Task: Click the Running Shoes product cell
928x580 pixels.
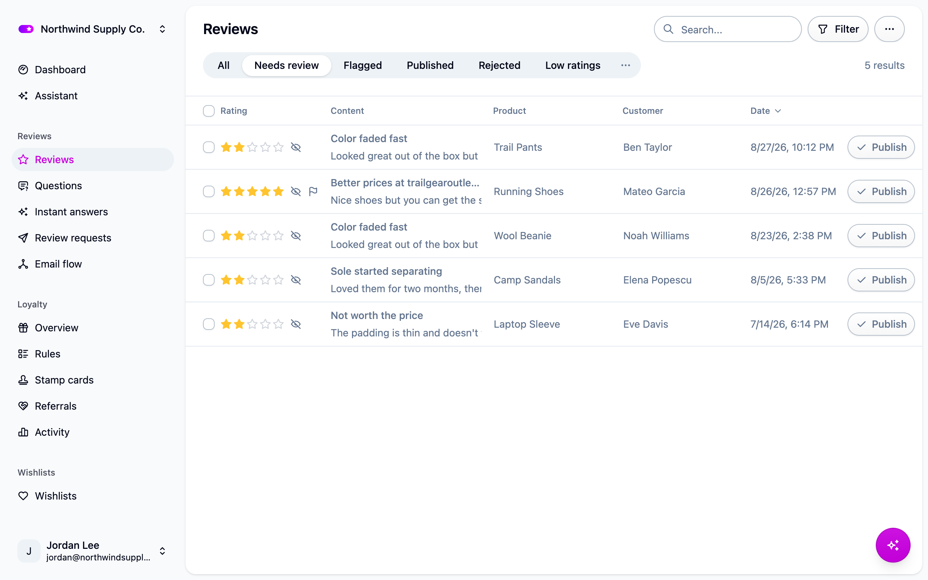Action: coord(529,191)
